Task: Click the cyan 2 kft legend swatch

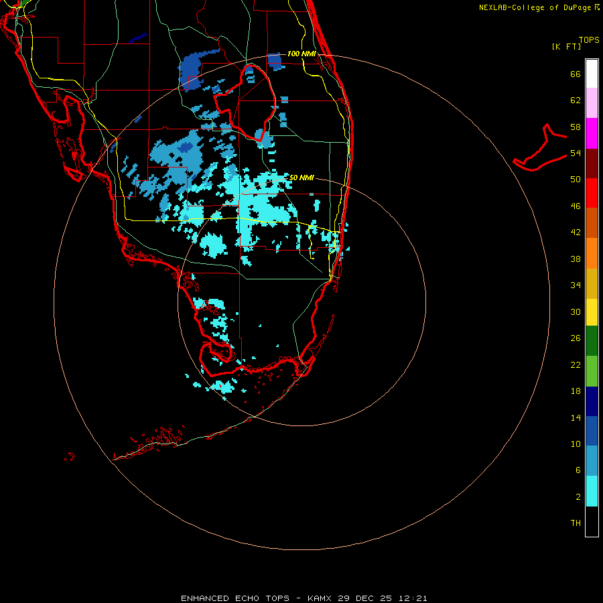Action: (x=592, y=491)
